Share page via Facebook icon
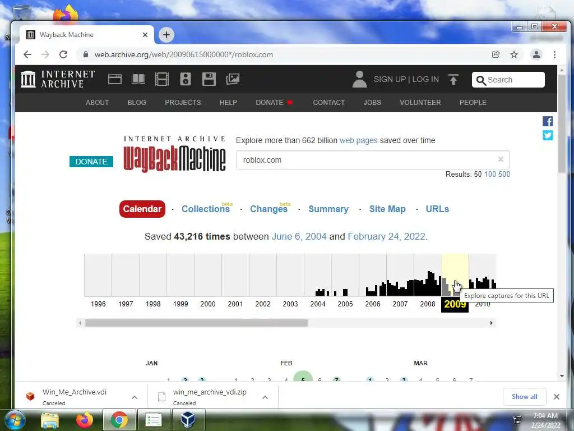The image size is (574, 431). (x=548, y=121)
